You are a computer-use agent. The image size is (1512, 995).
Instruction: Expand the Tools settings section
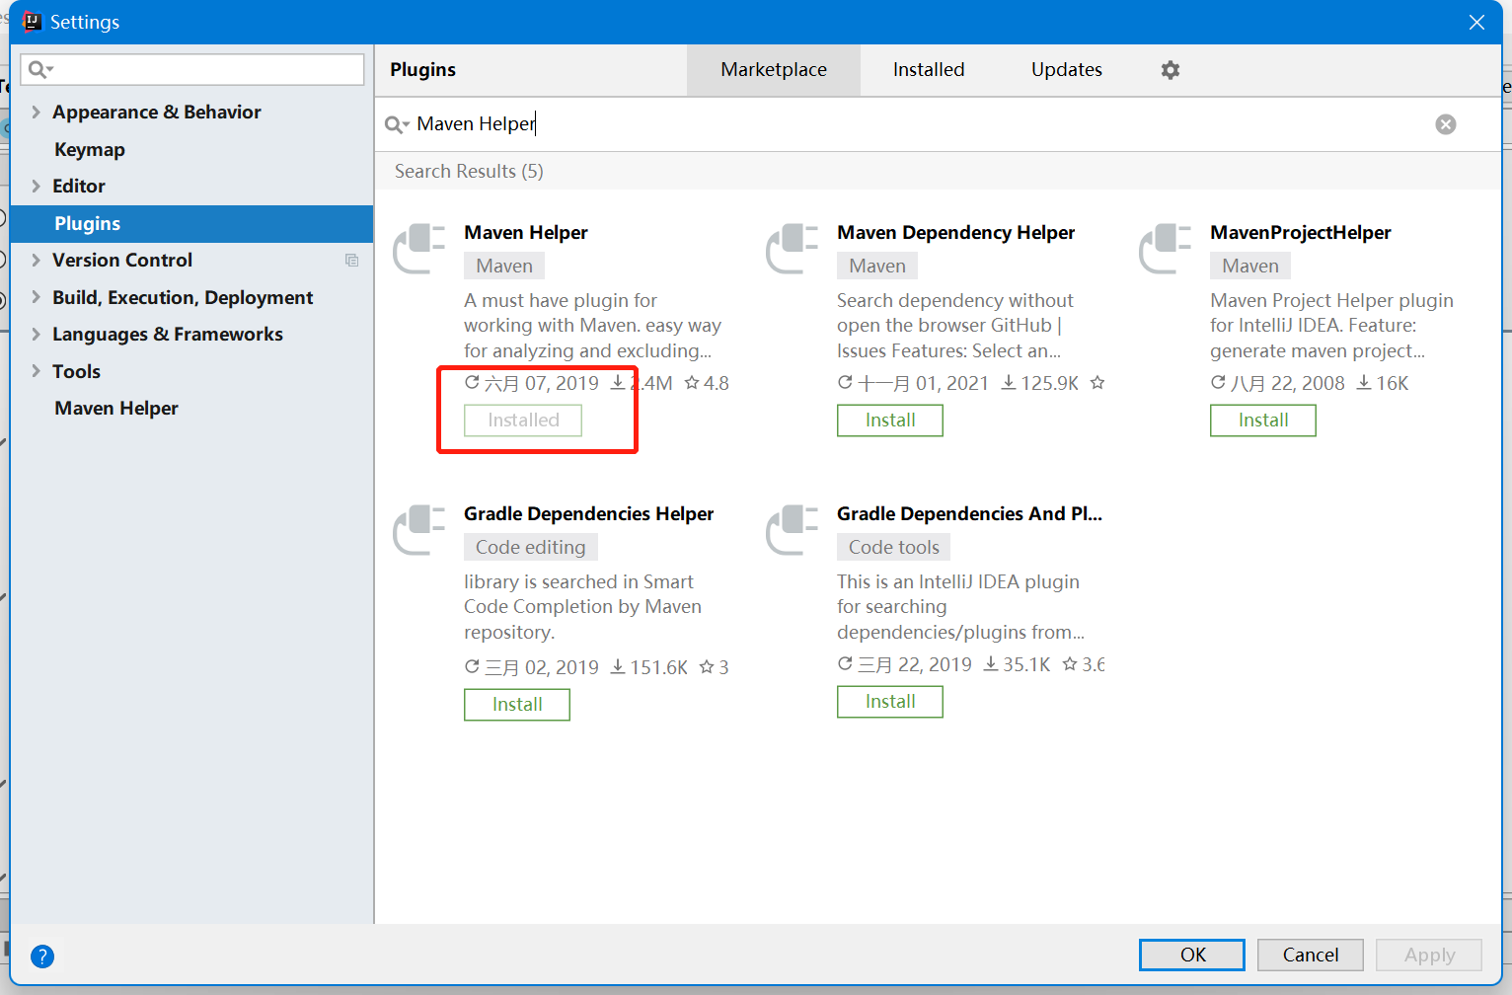point(36,371)
